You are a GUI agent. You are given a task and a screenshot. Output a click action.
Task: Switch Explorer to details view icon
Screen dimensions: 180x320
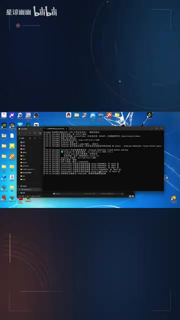click(130, 196)
